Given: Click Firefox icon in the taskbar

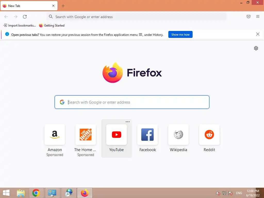Looking at the screenshot, I should click(x=85, y=193).
